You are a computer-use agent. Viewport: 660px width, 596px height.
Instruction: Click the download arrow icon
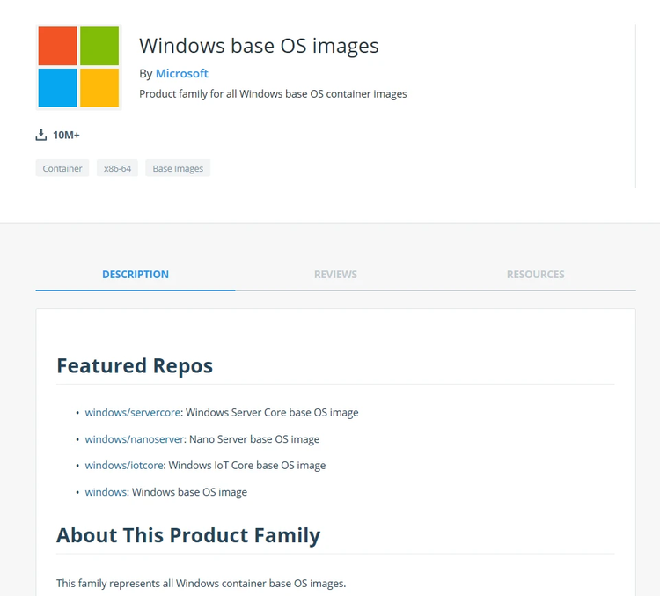click(40, 135)
